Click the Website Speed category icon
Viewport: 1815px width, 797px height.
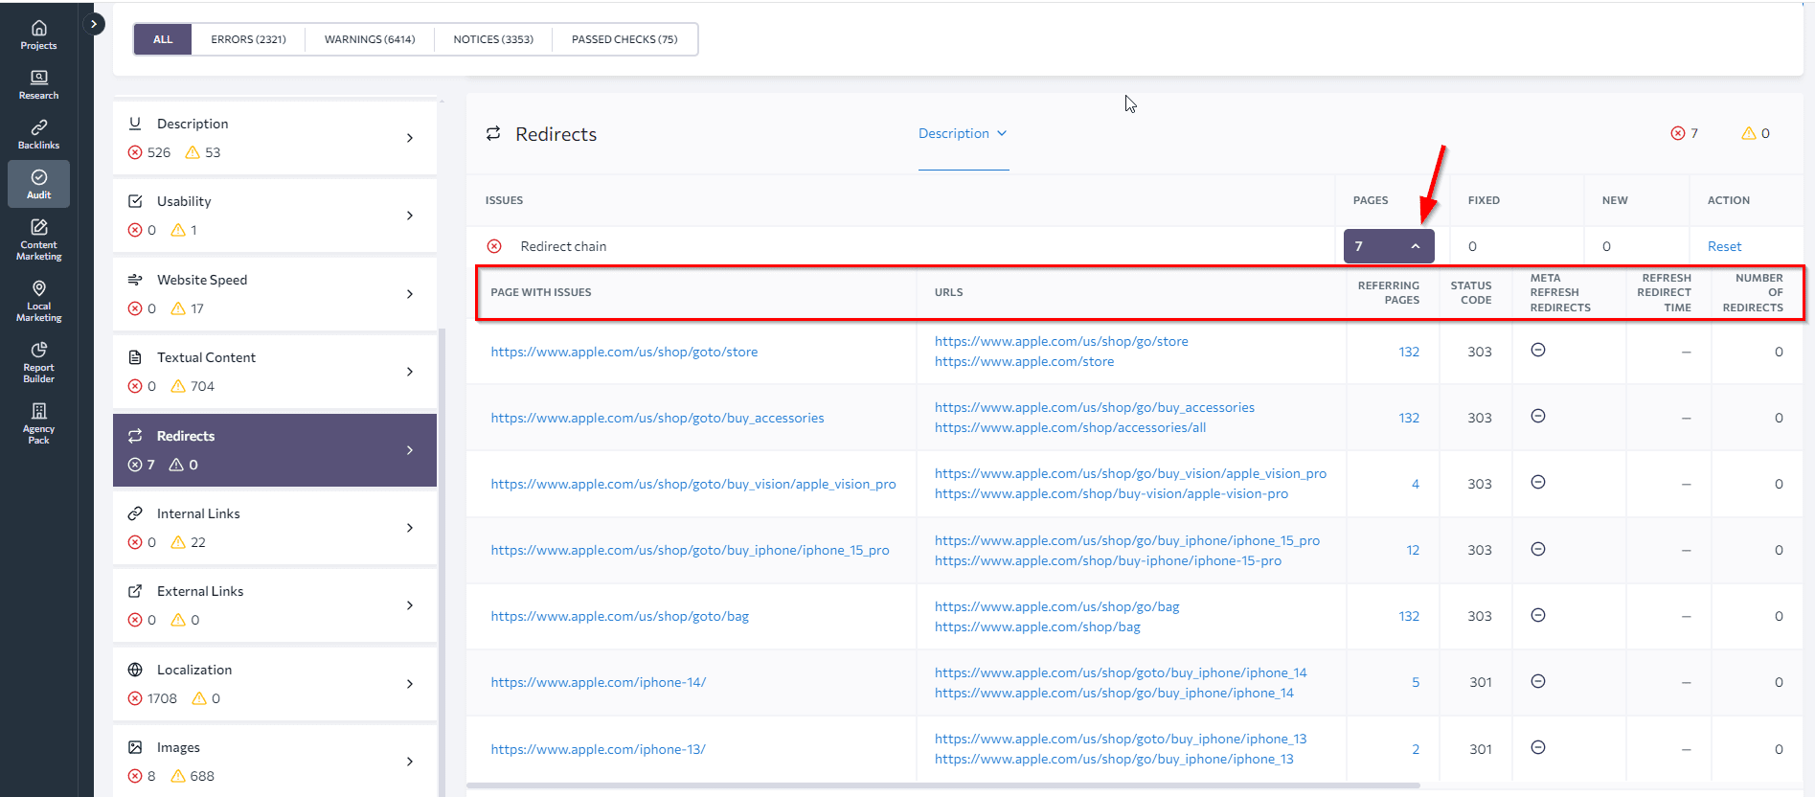coord(135,280)
